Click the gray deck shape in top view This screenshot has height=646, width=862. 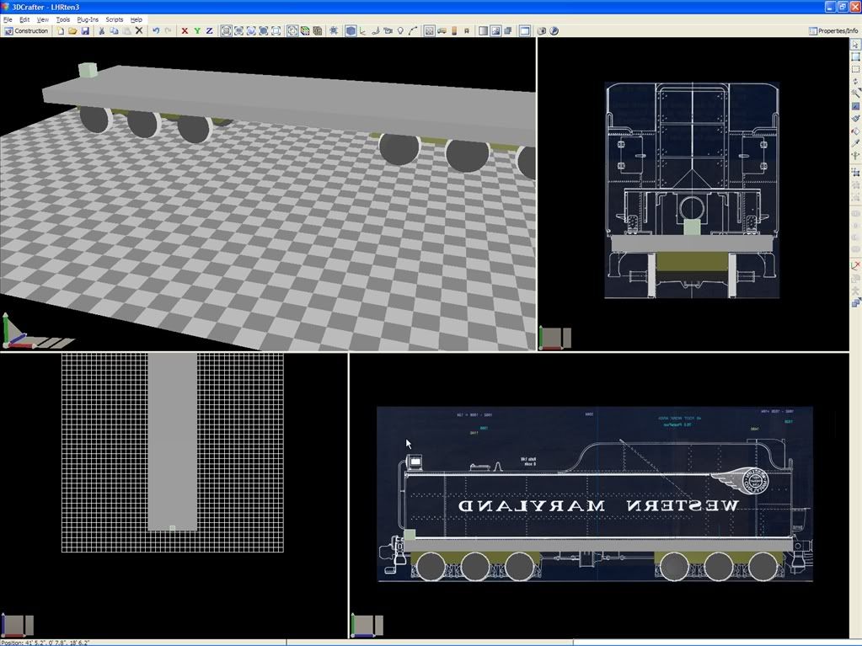pos(172,441)
